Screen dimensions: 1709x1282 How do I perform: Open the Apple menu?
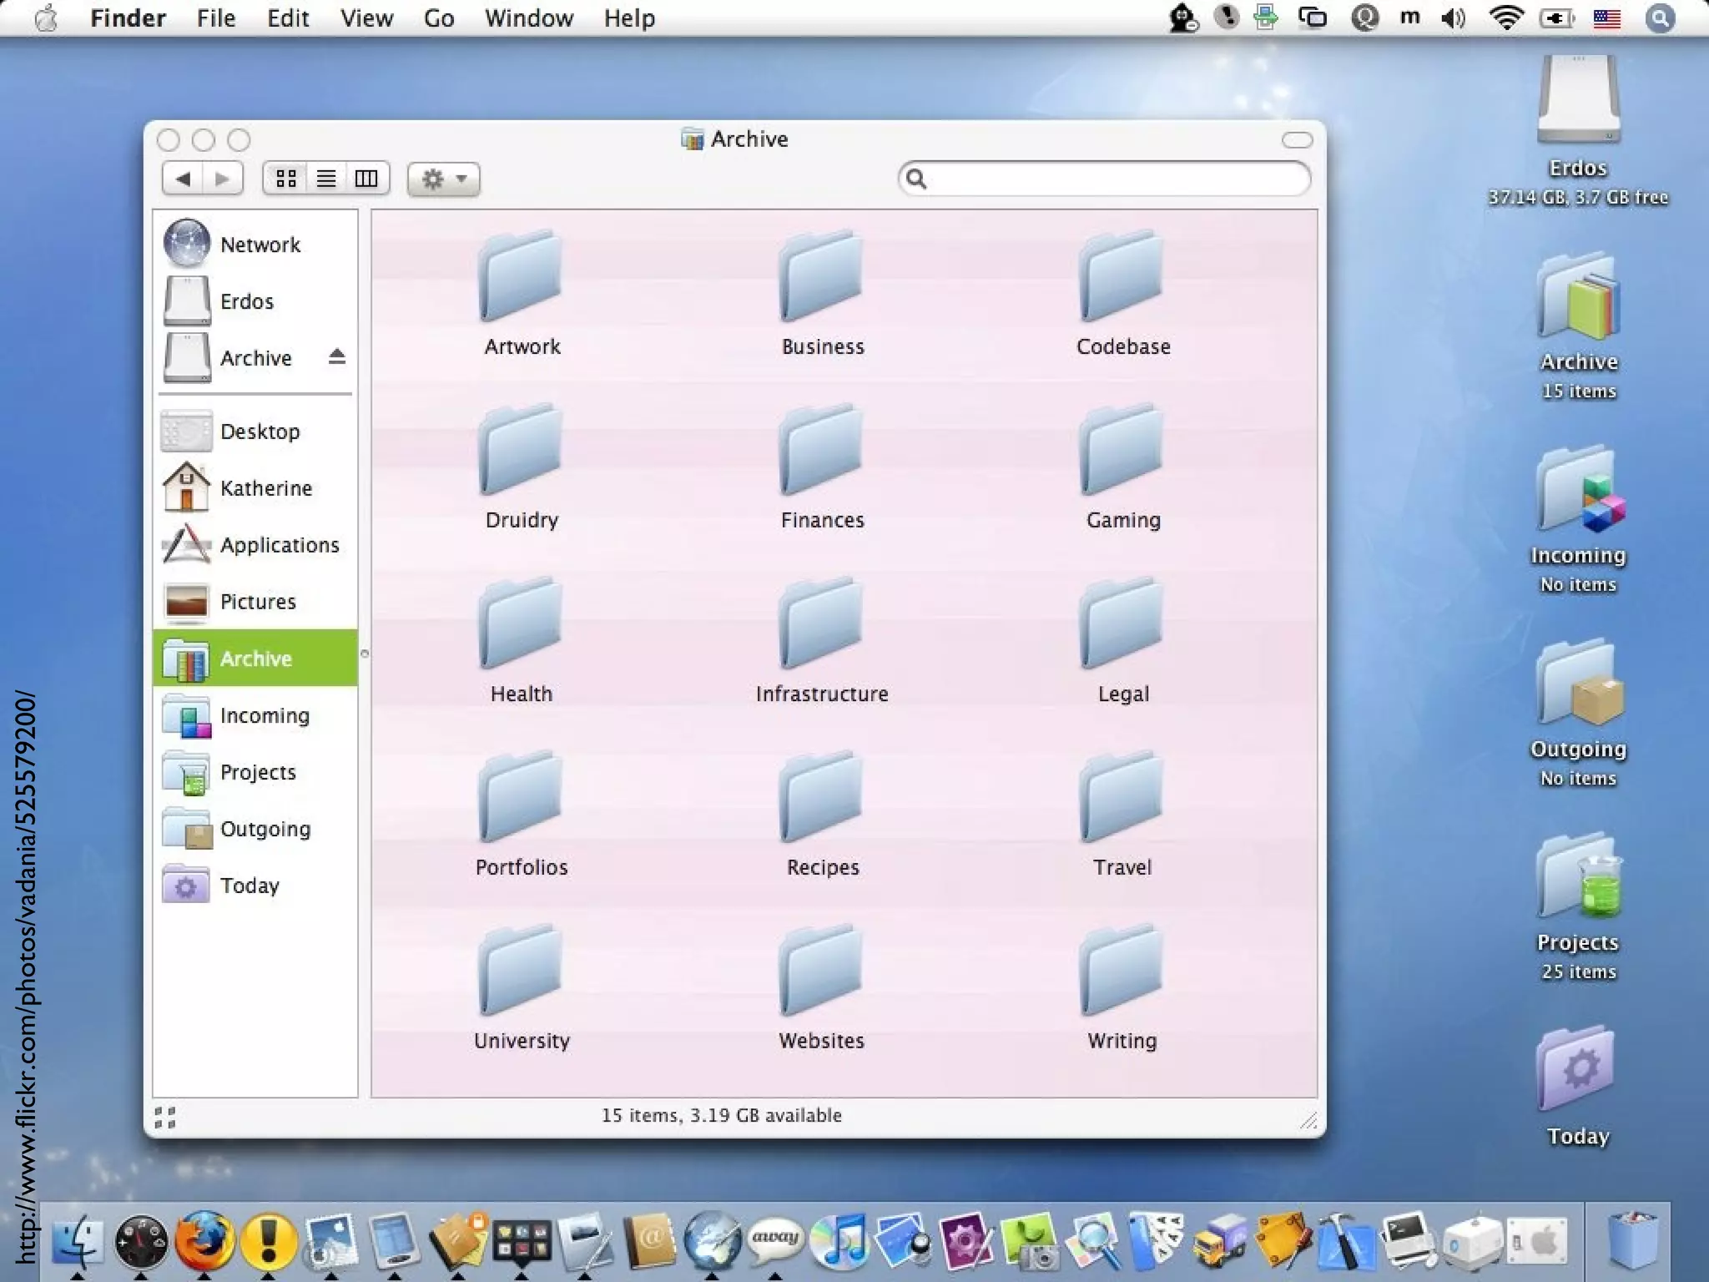[48, 18]
